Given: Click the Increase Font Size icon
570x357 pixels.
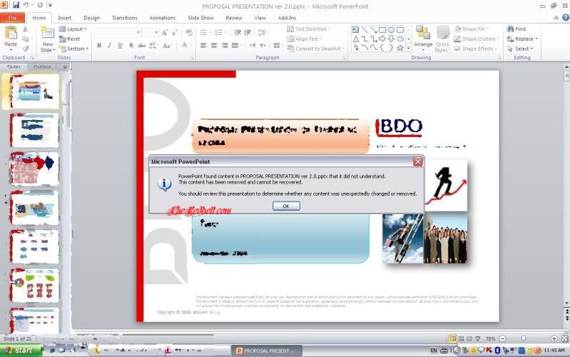Looking at the screenshot, I should pyautogui.click(x=165, y=33).
